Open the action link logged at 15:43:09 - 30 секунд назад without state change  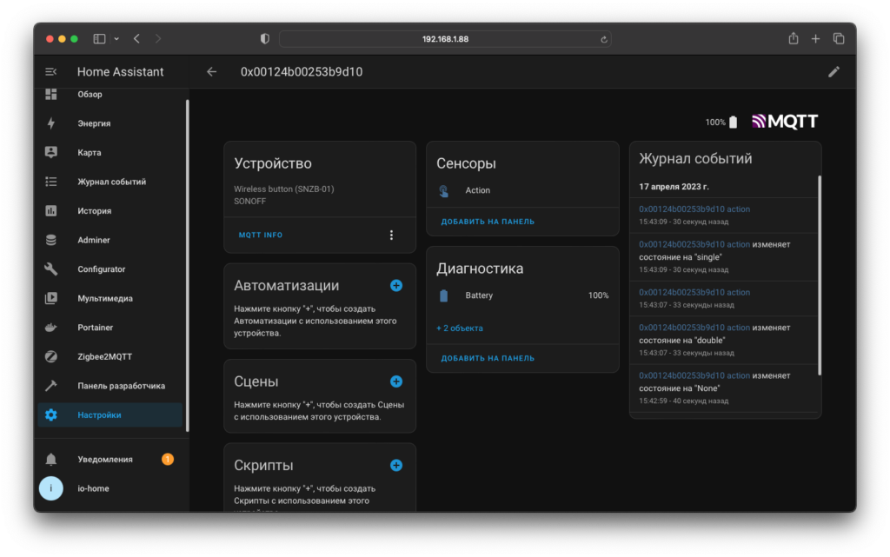click(694, 209)
